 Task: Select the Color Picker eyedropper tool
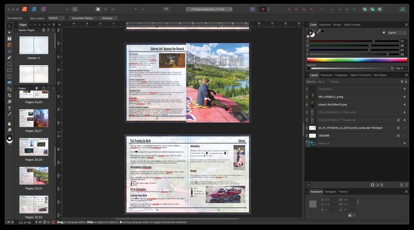click(x=10, y=114)
